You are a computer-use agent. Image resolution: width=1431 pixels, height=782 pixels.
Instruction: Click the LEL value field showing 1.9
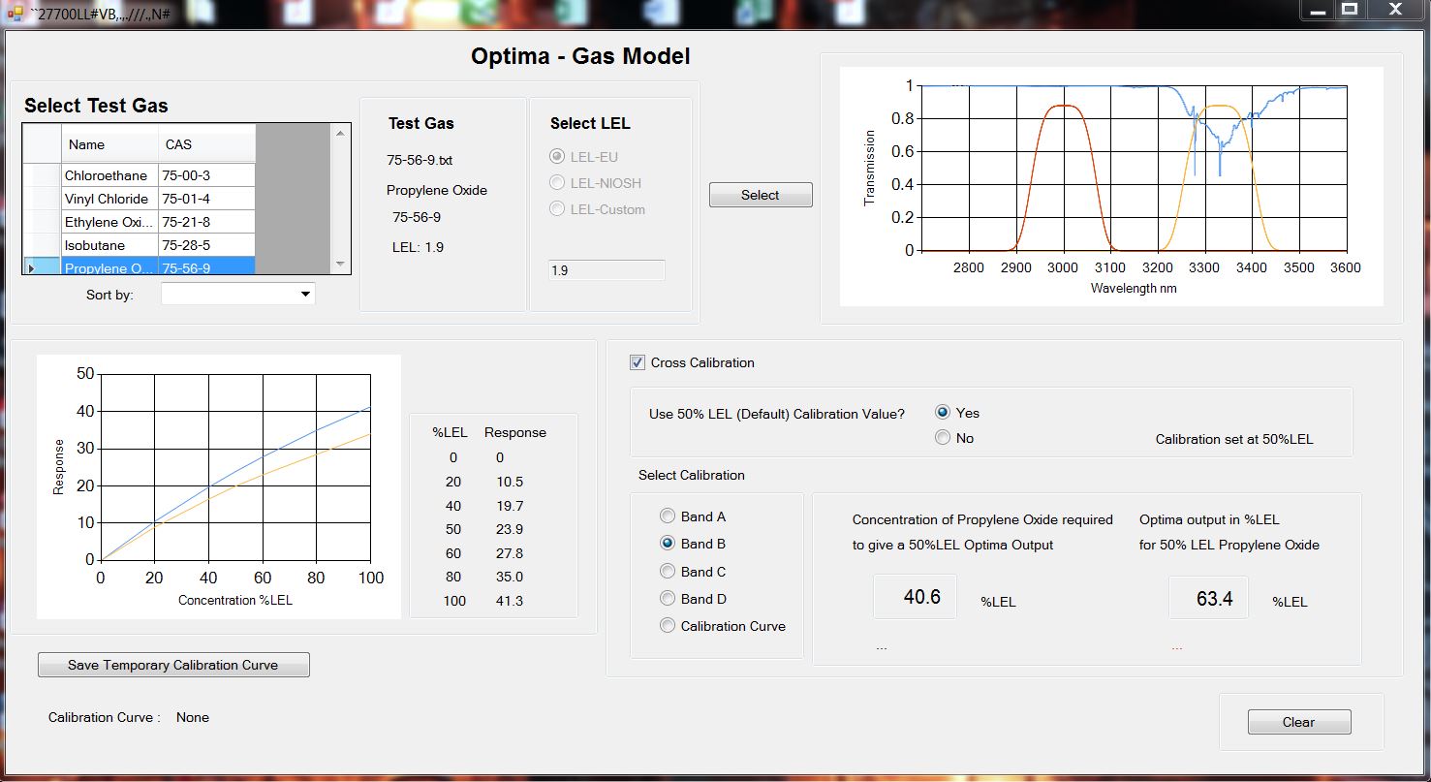[x=607, y=270]
